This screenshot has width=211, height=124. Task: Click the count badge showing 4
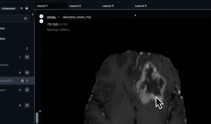tap(20, 73)
